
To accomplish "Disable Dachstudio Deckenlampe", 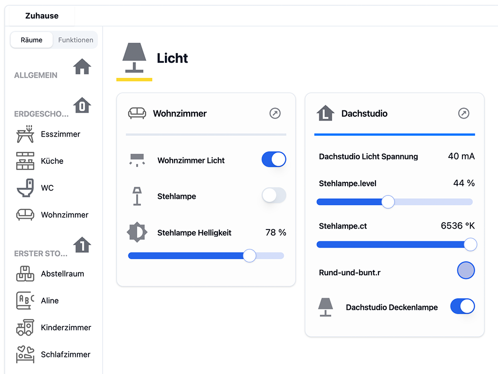I will (462, 306).
